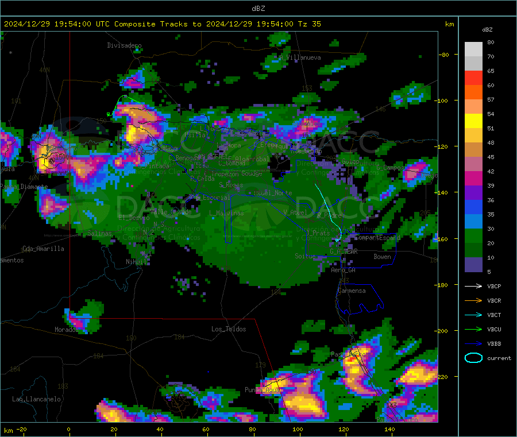Pick the bright green 20-30 dBZ swatch
Viewport: 517px width, 437px height.
click(x=473, y=235)
